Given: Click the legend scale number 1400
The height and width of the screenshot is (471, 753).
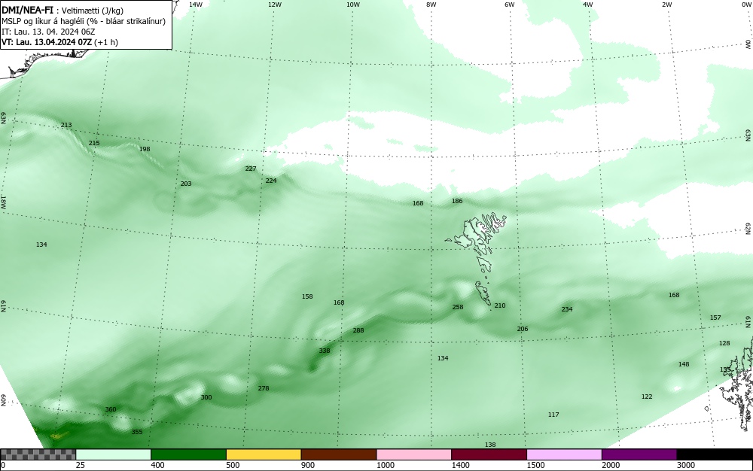Looking at the screenshot, I should (x=461, y=465).
